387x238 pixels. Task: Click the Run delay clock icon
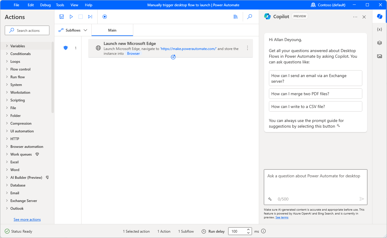pos(204,231)
